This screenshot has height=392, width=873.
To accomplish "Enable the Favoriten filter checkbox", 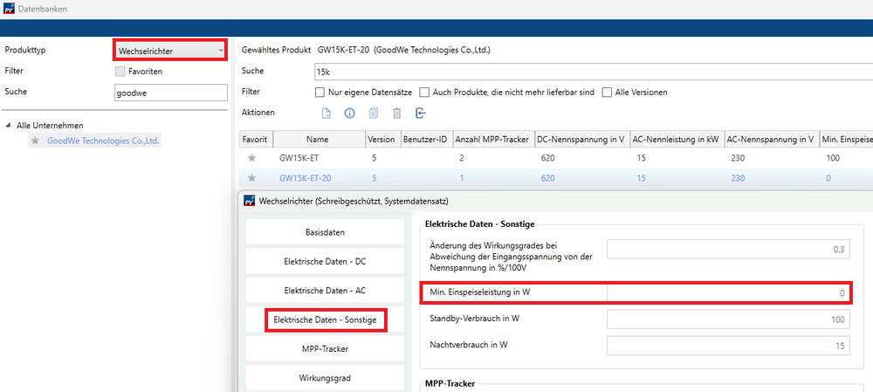I will [x=120, y=71].
